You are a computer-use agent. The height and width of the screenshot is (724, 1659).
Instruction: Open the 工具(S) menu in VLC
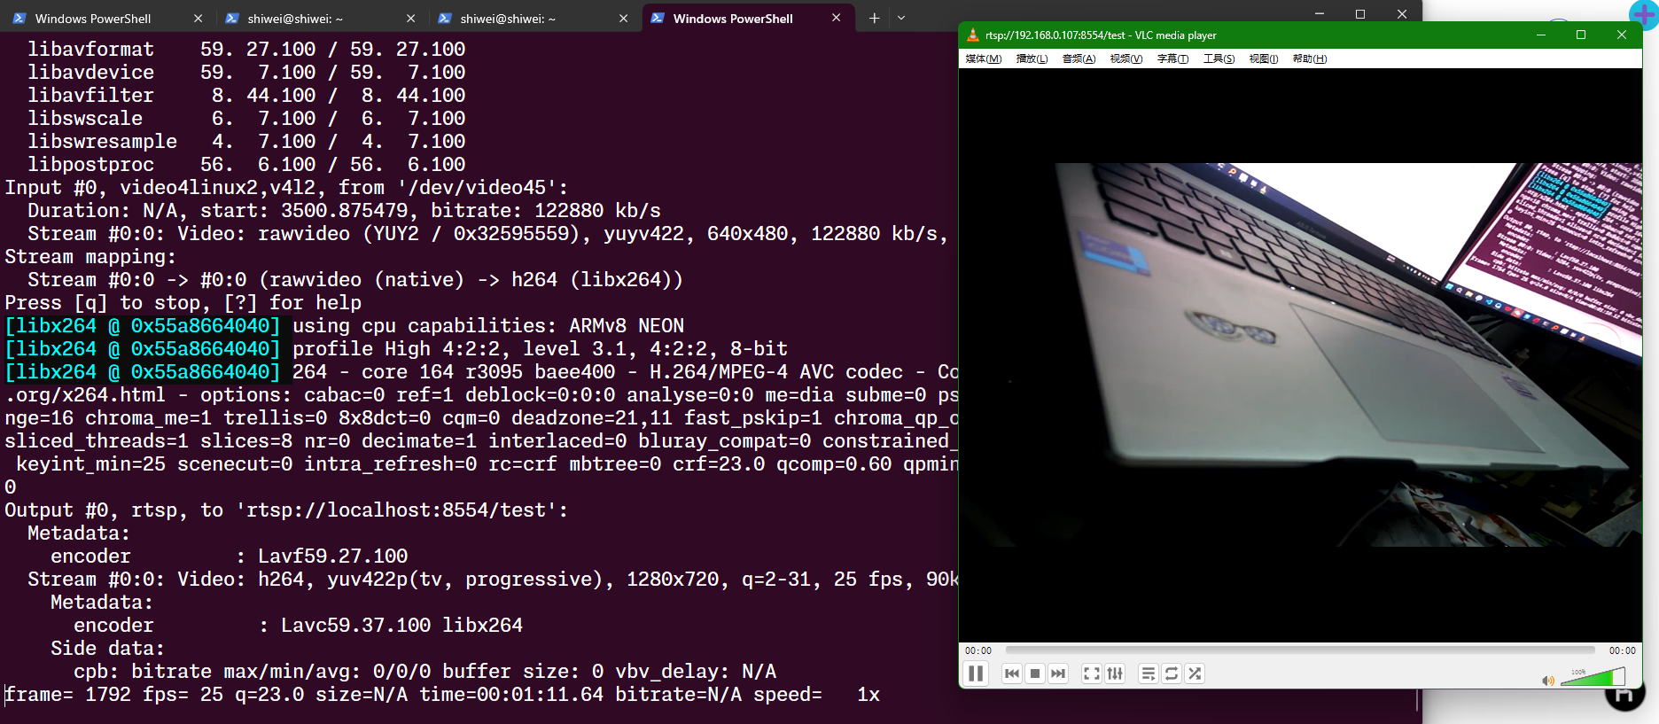pos(1219,58)
